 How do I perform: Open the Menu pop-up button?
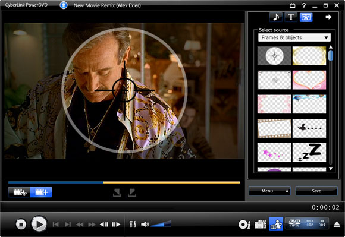click(269, 191)
